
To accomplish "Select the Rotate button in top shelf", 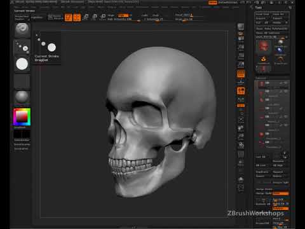I will coord(103,17).
